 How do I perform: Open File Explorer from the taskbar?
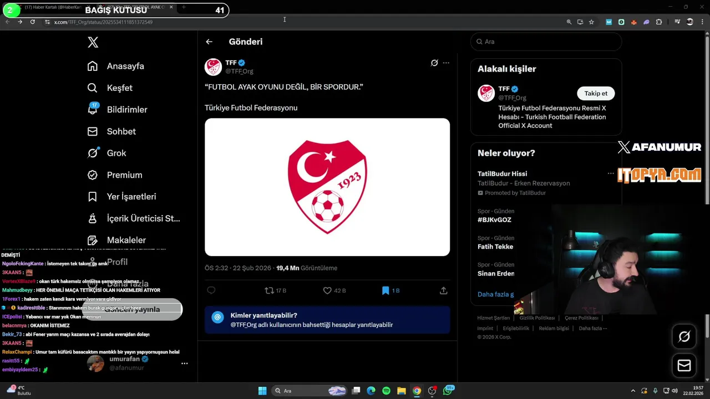pyautogui.click(x=402, y=391)
